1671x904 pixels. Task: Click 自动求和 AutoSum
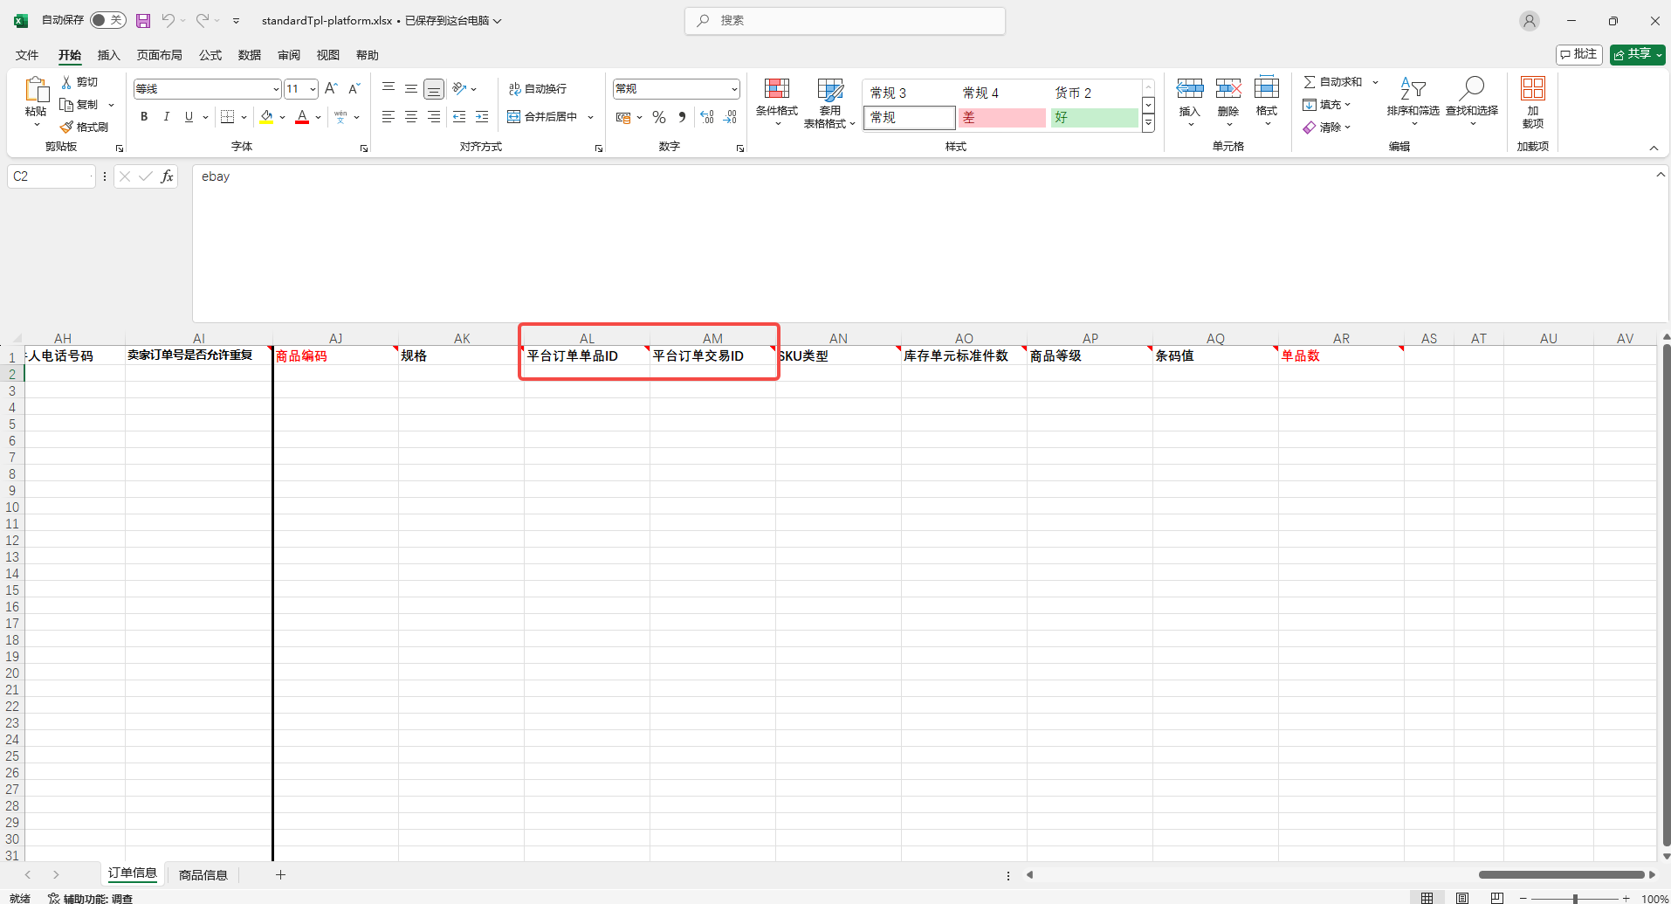pyautogui.click(x=1333, y=82)
